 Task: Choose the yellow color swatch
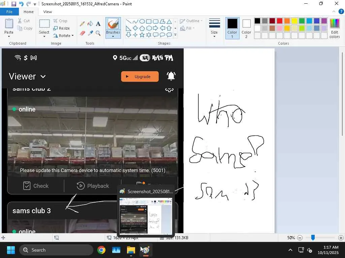click(294, 21)
